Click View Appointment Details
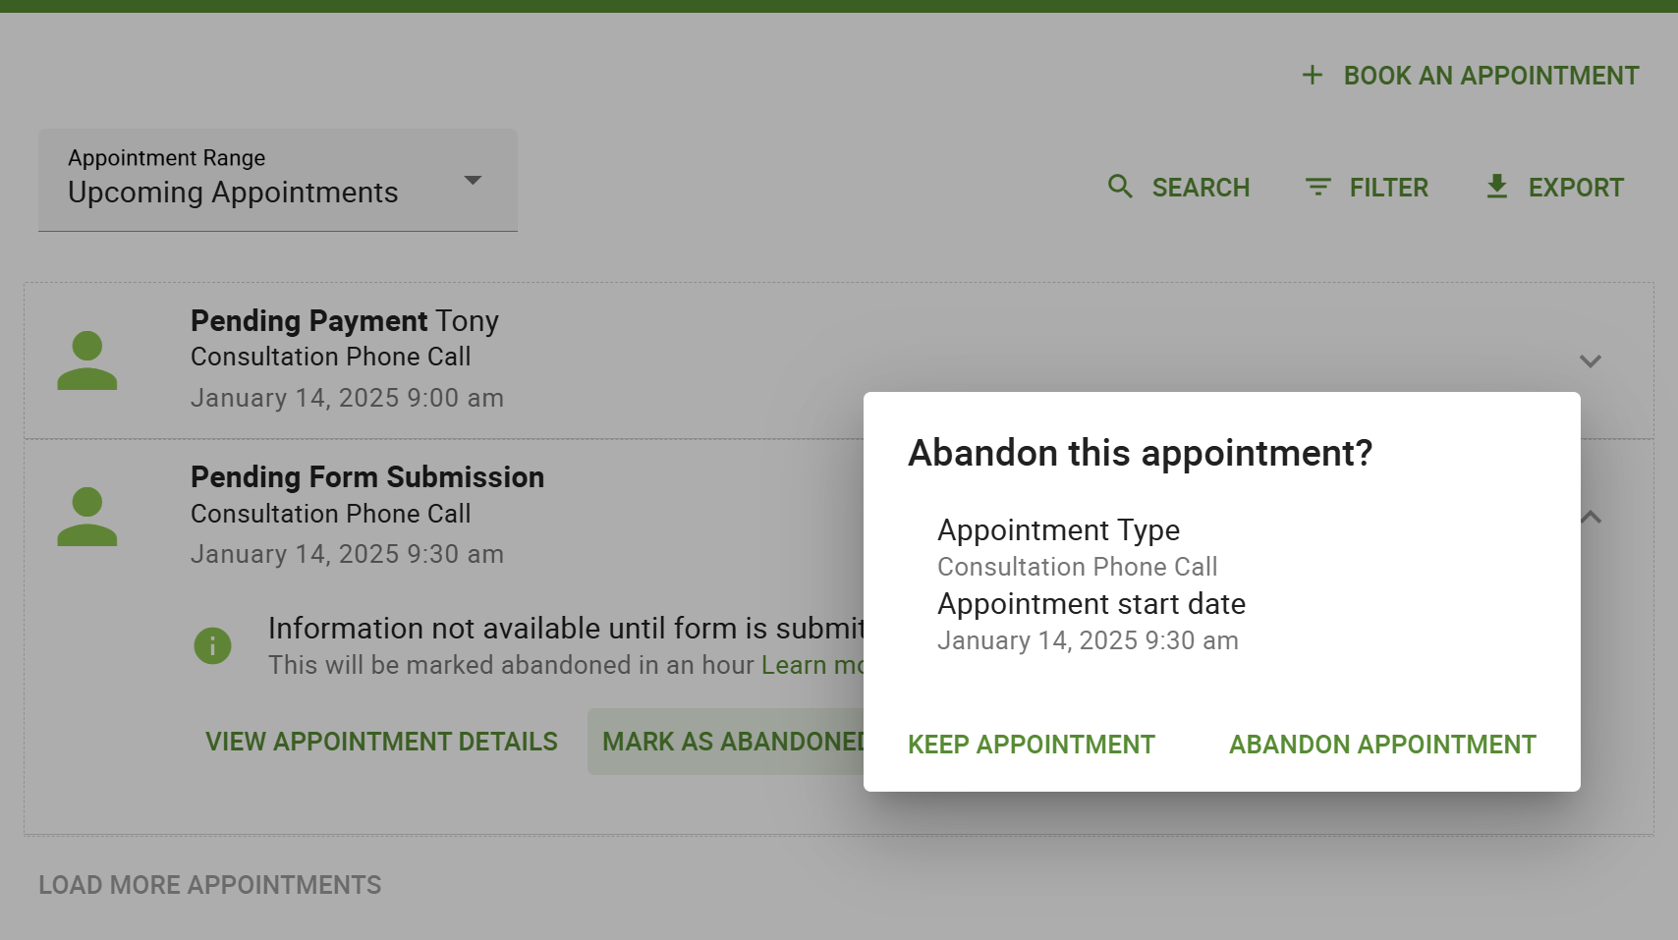Image resolution: width=1678 pixels, height=940 pixels. click(380, 742)
